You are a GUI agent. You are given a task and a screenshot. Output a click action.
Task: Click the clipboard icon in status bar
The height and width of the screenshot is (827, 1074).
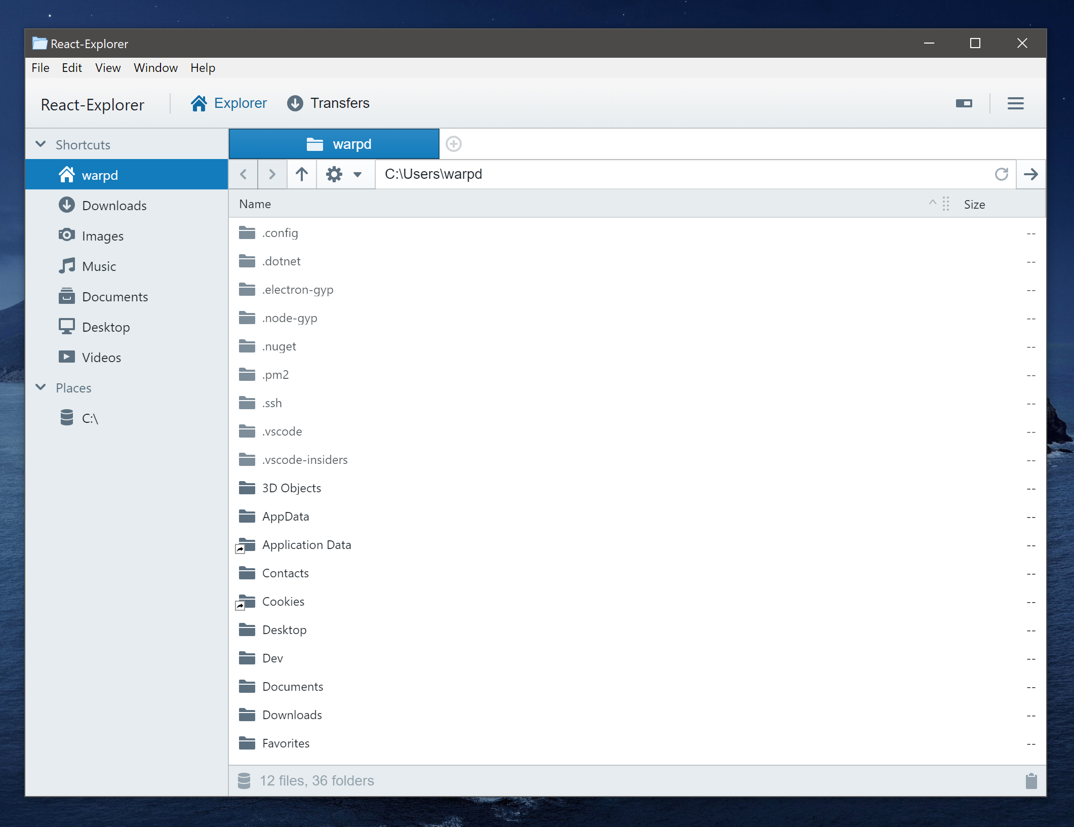(1031, 781)
